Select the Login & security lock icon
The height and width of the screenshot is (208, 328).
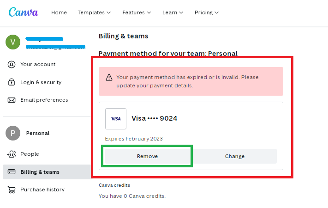(12, 82)
